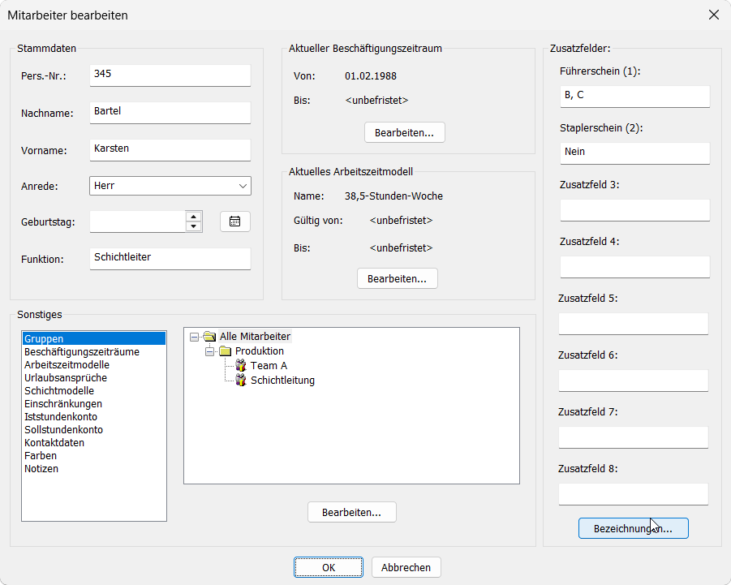Cancel with the Abbrechen button
The height and width of the screenshot is (585, 731).
pos(406,567)
